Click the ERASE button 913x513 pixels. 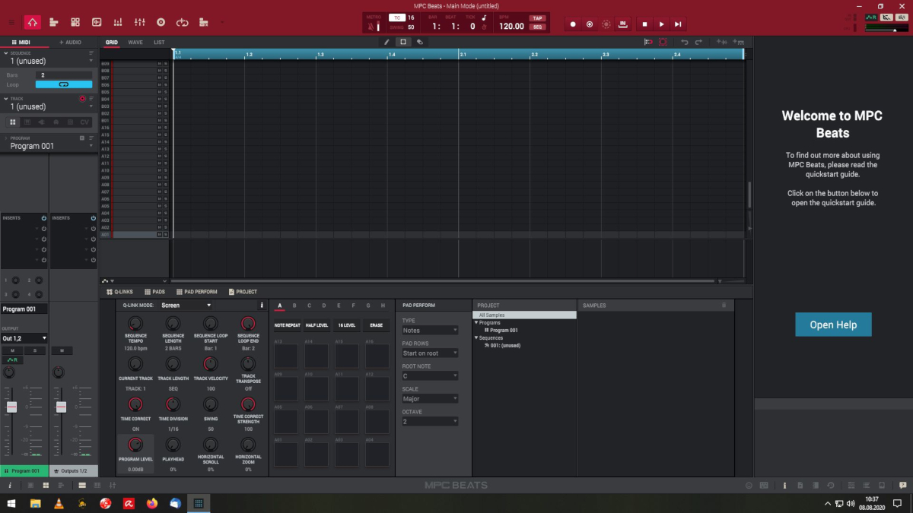click(x=377, y=325)
